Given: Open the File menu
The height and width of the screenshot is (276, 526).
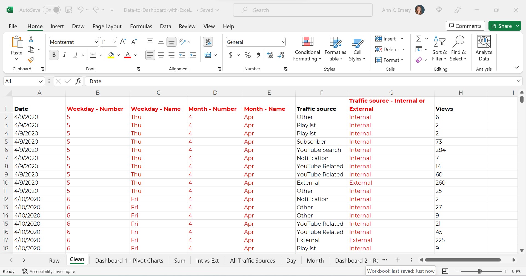Looking at the screenshot, I should [x=13, y=26].
